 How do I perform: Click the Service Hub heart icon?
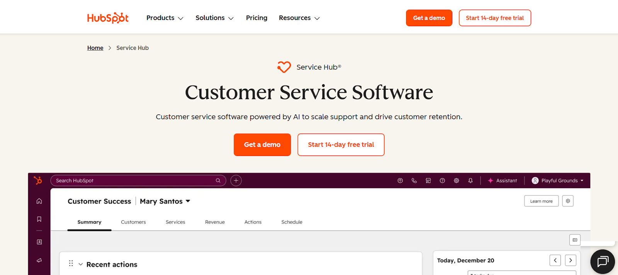pos(284,67)
